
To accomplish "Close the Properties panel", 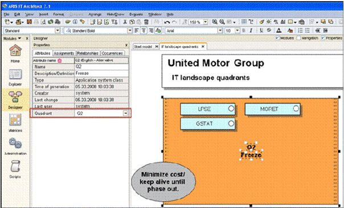I will tap(126, 45).
